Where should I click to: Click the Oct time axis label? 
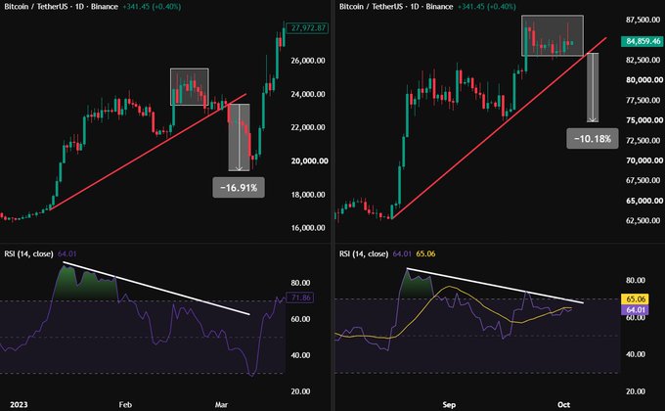tap(563, 404)
